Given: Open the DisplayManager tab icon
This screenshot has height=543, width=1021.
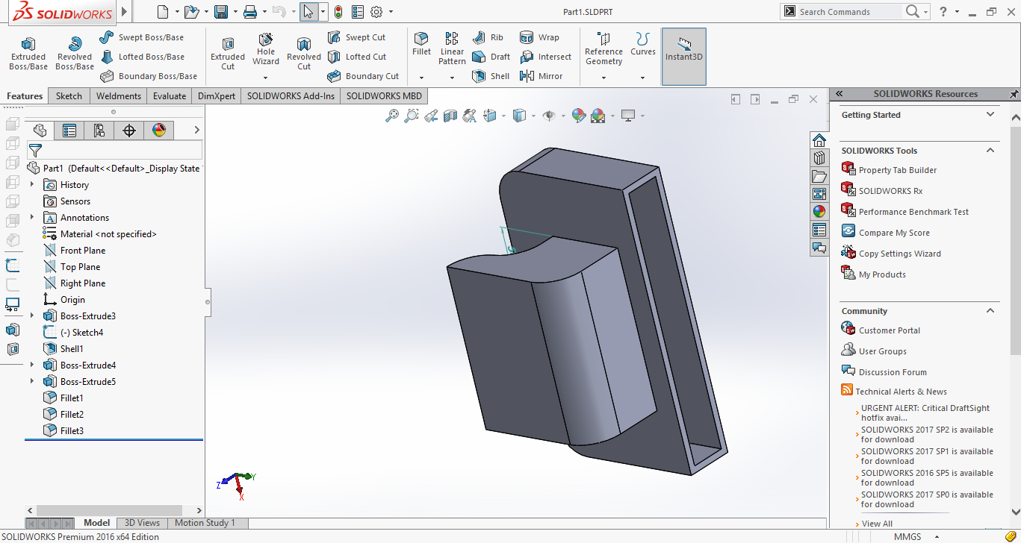Looking at the screenshot, I should coord(159,131).
